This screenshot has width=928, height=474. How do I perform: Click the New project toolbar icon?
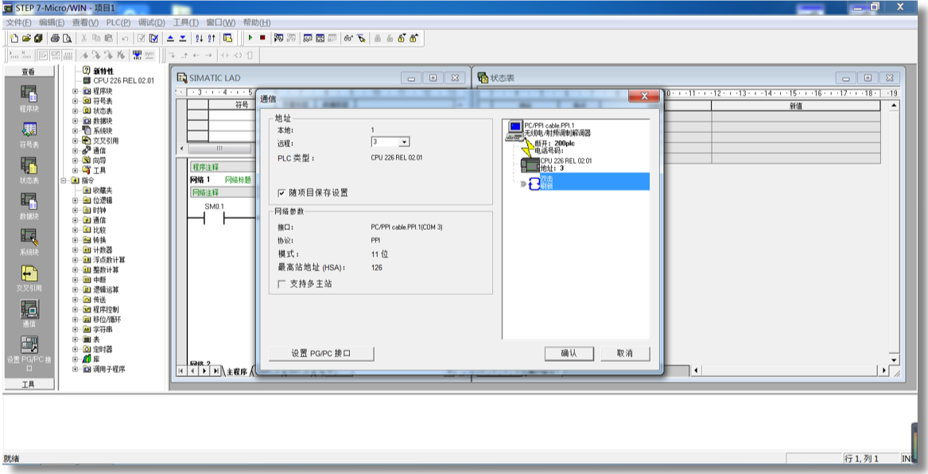tap(15, 38)
